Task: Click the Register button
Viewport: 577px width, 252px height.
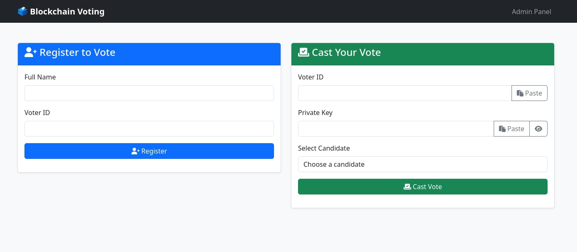Action: [149, 151]
